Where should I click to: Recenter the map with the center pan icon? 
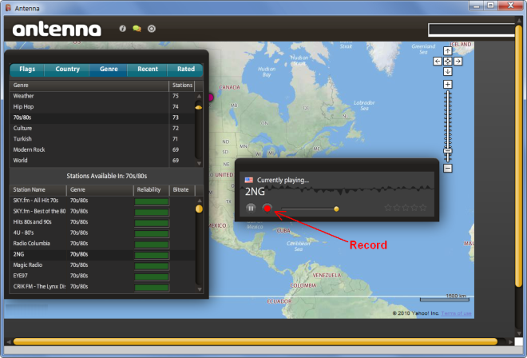point(448,62)
